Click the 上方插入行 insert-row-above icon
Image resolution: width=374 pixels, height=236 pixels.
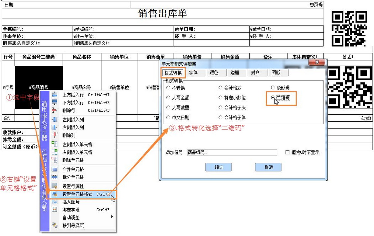pyautogui.click(x=55, y=95)
